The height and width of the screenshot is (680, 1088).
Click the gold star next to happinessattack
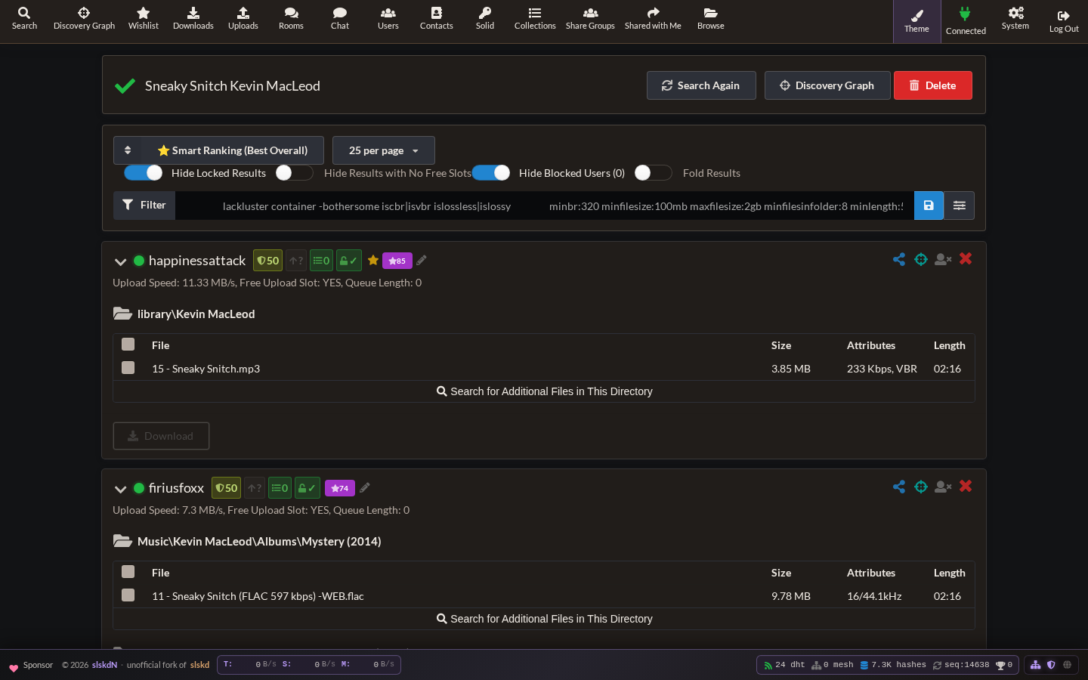coord(373,260)
